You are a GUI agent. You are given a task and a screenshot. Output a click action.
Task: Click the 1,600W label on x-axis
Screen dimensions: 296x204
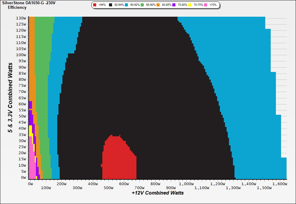point(280,183)
